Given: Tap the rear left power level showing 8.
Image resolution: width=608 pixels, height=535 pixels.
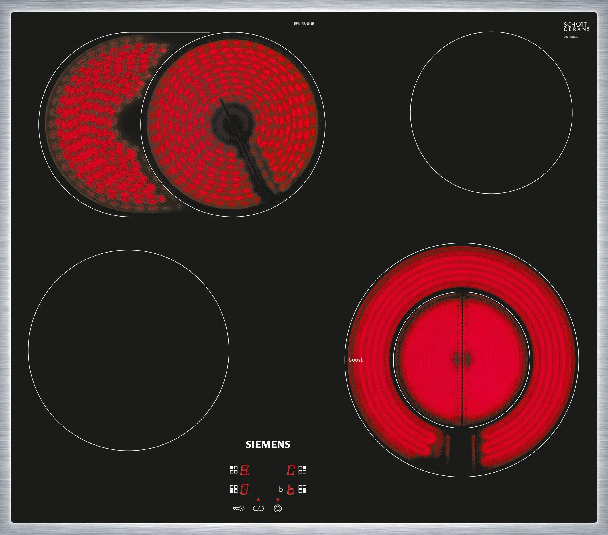Looking at the screenshot, I should tap(245, 470).
